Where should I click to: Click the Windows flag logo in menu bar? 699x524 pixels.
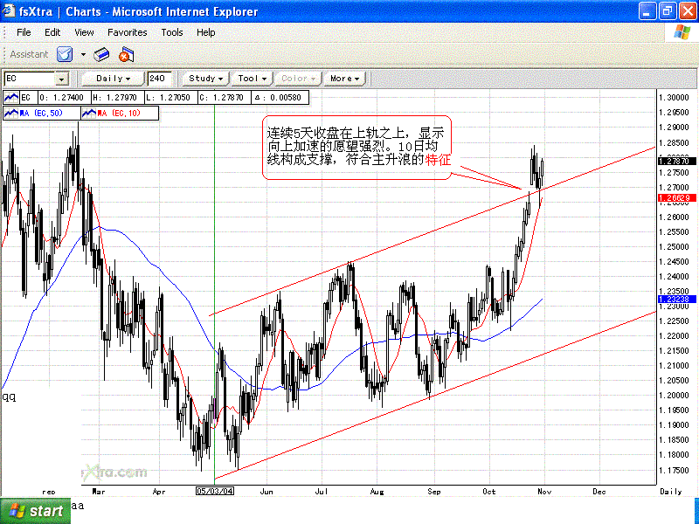pyautogui.click(x=682, y=32)
